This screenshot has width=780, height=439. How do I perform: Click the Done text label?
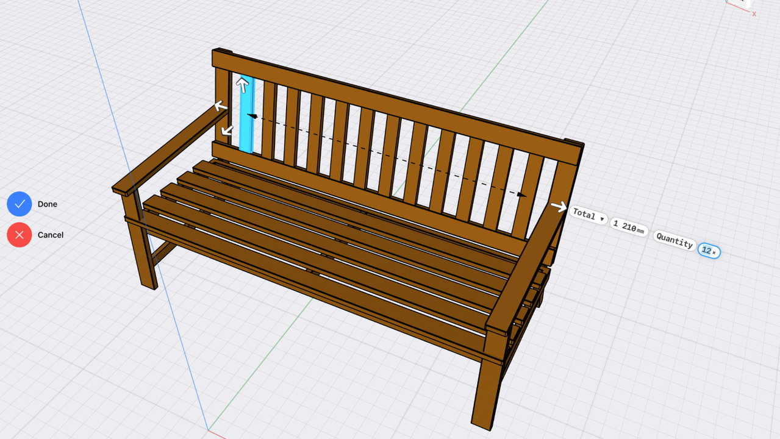(x=48, y=204)
